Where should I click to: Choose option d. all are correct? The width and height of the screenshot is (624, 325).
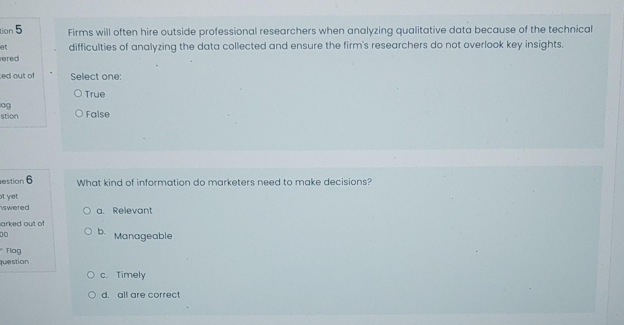[x=92, y=294]
